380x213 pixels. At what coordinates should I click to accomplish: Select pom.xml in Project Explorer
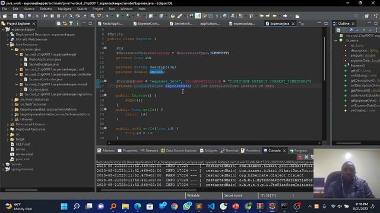(x=23, y=159)
